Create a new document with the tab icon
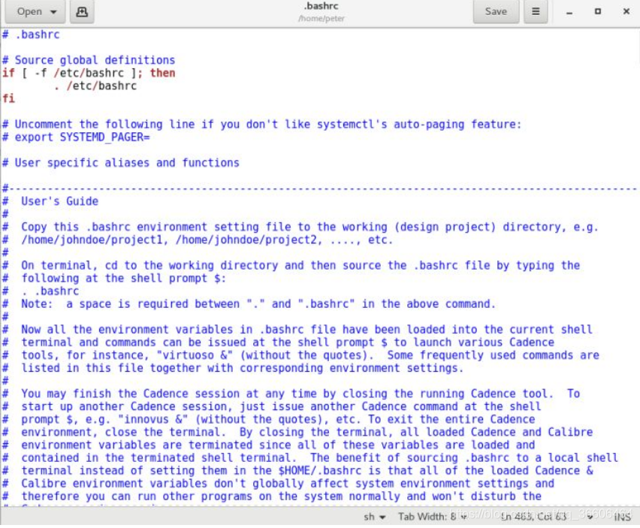Viewport: 640px width, 528px height. 82,11
